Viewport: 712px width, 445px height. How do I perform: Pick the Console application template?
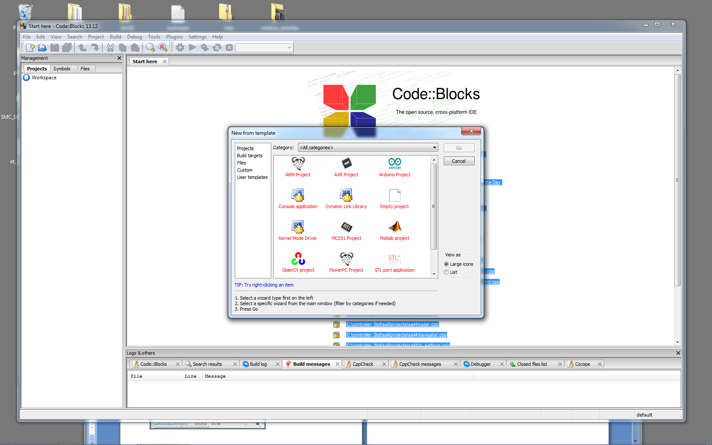[x=298, y=199]
